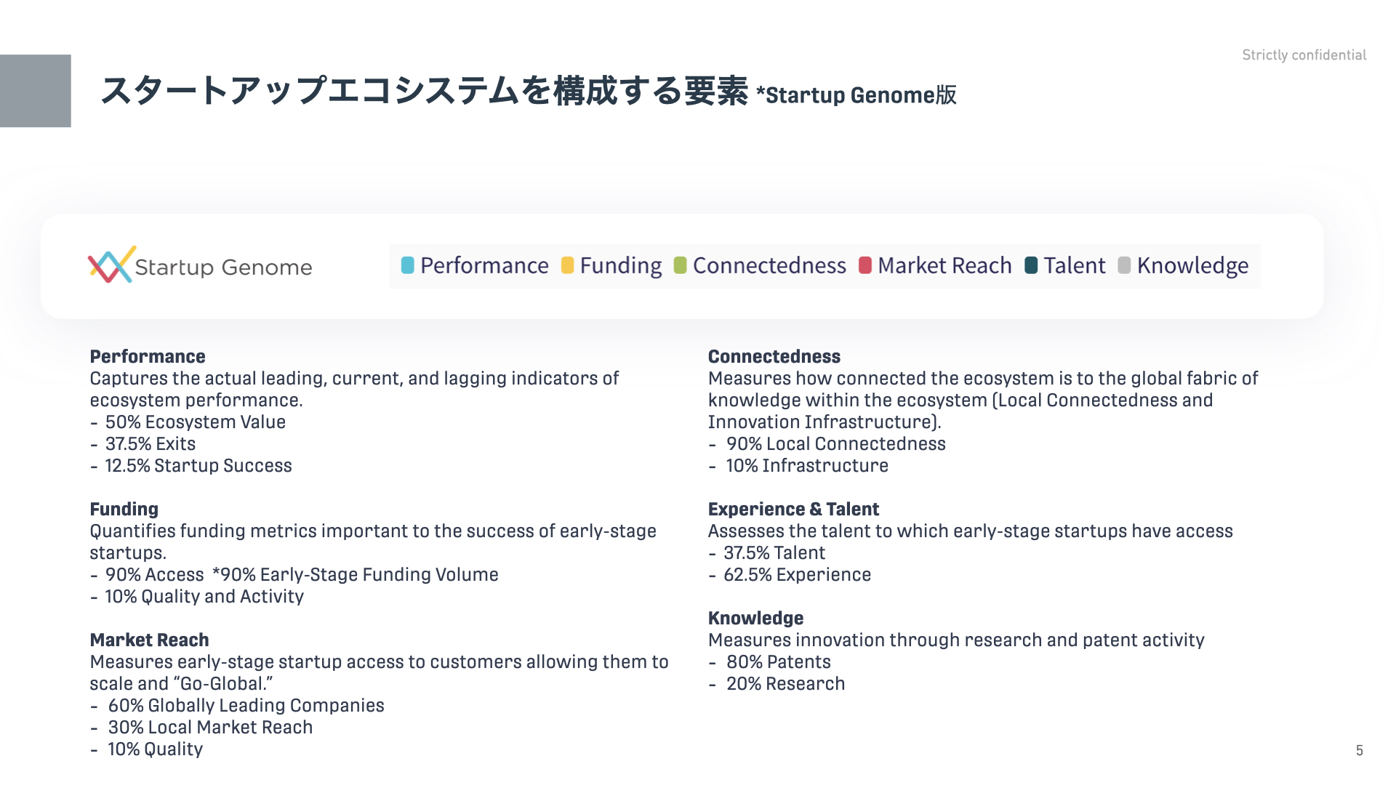Click the Strictly confidential label
1396x785 pixels.
tap(1304, 55)
